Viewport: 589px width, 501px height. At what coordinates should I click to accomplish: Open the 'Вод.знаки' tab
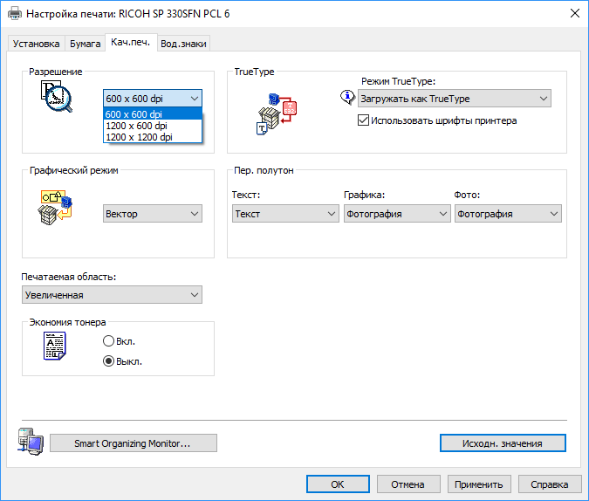pyautogui.click(x=183, y=44)
